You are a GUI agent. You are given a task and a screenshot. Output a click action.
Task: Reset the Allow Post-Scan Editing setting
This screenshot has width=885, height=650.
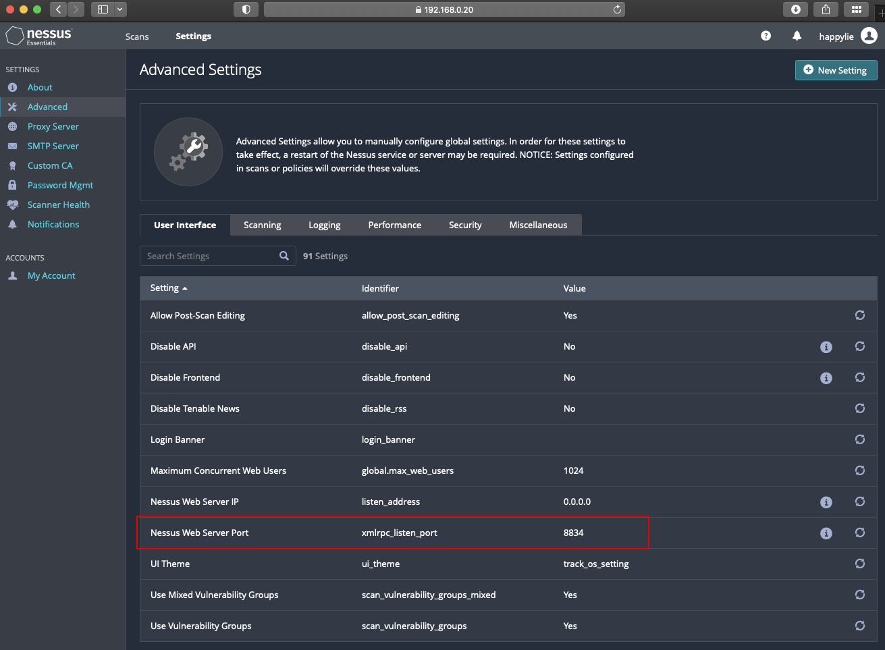(x=859, y=315)
